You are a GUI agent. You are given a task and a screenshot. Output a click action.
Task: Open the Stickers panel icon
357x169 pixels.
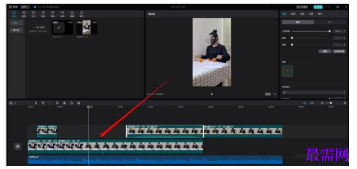point(43,14)
